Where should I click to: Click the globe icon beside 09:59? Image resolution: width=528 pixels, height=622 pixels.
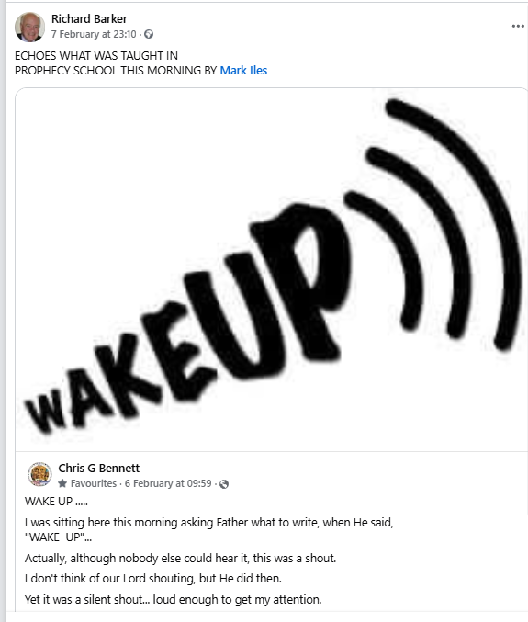tap(224, 484)
